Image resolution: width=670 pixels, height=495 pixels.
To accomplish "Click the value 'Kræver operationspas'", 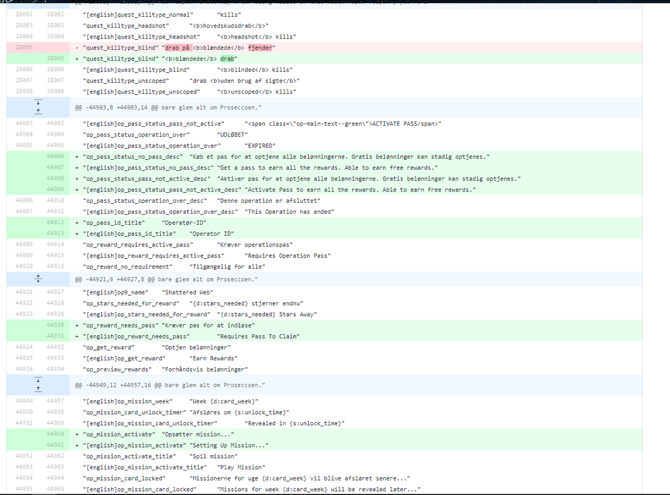I will tap(256, 245).
